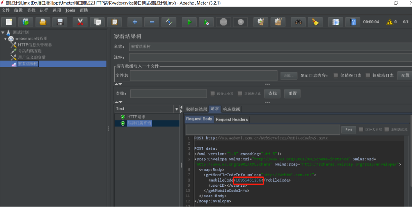
Task: Start the test with the green play icon
Action: pyautogui.click(x=189, y=22)
